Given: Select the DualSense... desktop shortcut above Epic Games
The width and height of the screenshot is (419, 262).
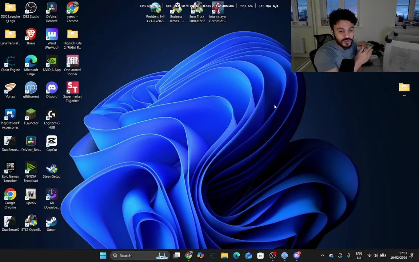Looking at the screenshot, I should pyautogui.click(x=10, y=144).
